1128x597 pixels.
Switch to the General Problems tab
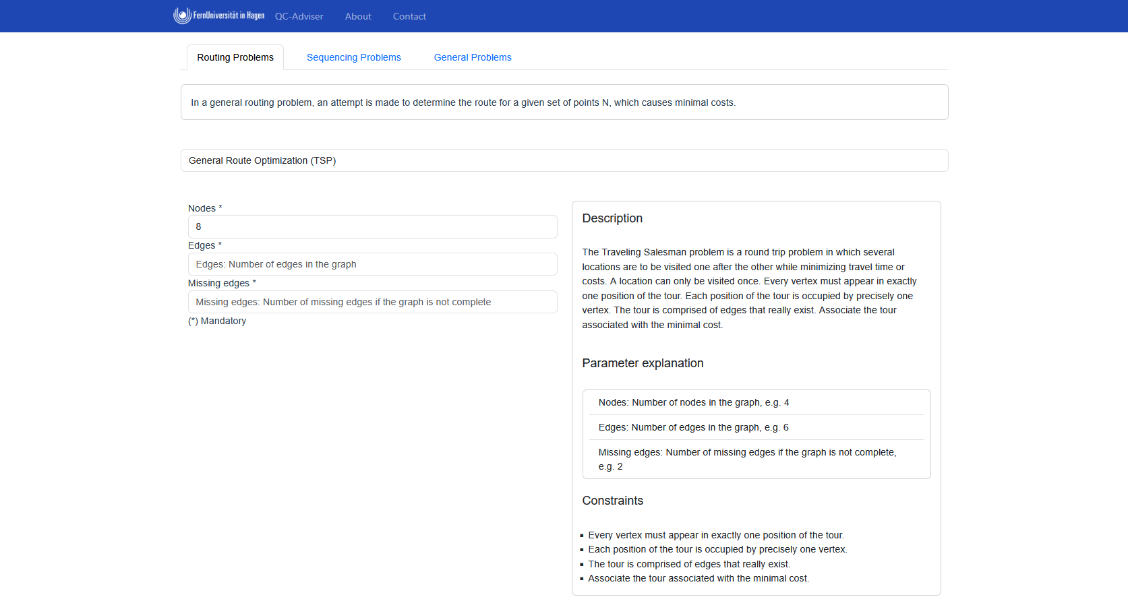[472, 57]
